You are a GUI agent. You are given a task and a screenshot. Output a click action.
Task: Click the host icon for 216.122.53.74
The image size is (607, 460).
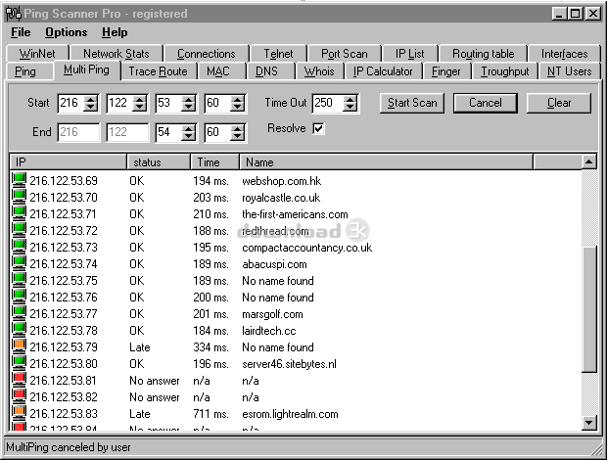pos(19,263)
